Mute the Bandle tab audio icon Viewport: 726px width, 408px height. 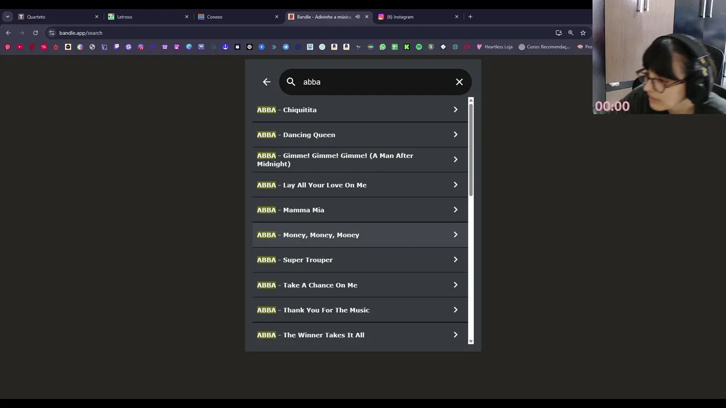357,17
